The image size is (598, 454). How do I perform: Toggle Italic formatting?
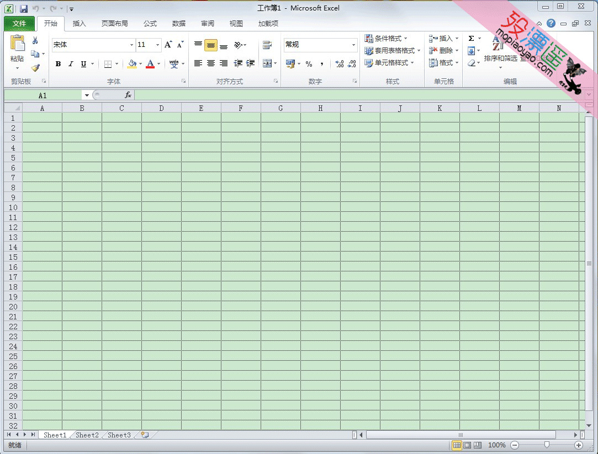pyautogui.click(x=71, y=64)
